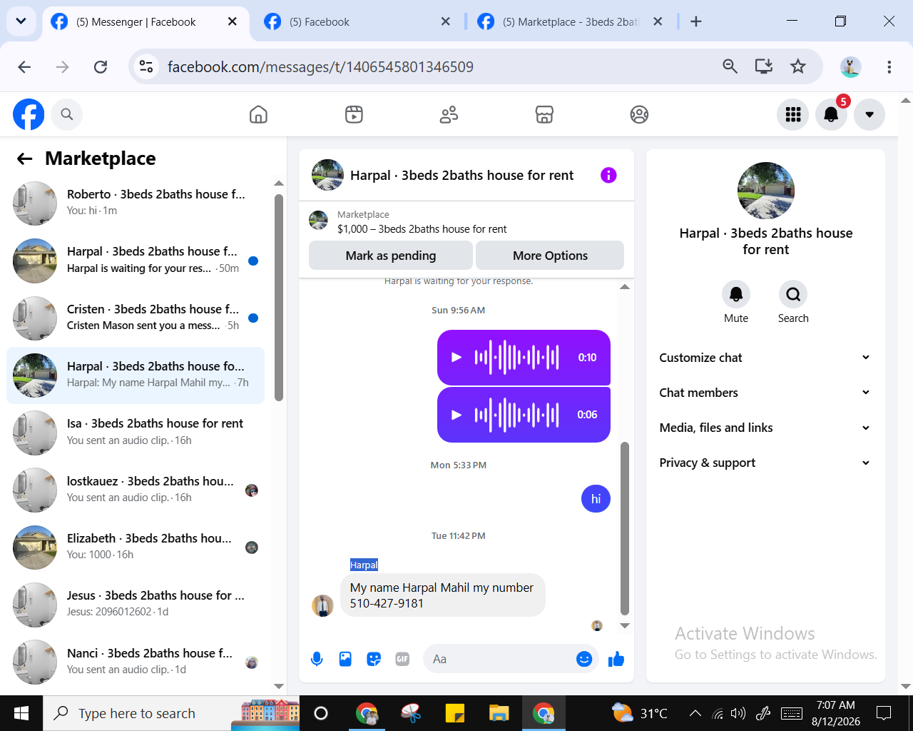The height and width of the screenshot is (731, 913).
Task: Send a thumbs-up like
Action: 616,659
